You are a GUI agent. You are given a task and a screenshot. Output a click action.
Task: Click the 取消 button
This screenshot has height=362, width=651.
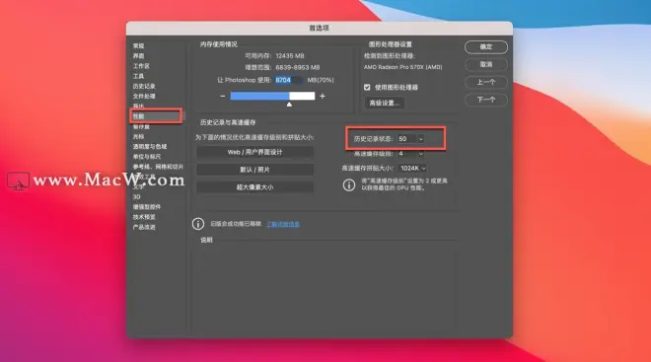point(486,64)
